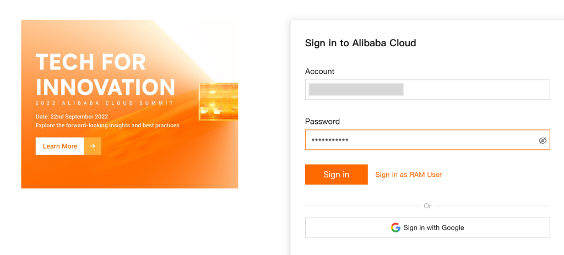Select the greyed-out account name value
This screenshot has width=564, height=255.
pos(356,90)
